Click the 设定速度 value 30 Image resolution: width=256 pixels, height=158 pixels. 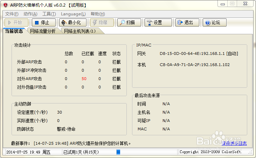[x=60, y=112]
